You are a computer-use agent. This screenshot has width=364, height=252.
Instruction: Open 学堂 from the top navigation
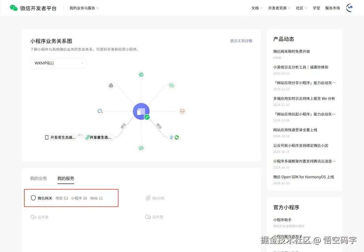(316, 8)
